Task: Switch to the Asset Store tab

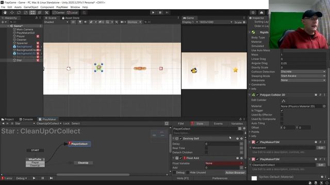Action: 71,18
